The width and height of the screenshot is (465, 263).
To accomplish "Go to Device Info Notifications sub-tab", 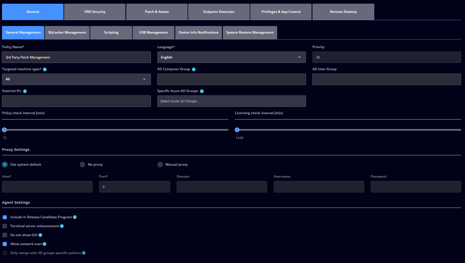I will tap(198, 32).
